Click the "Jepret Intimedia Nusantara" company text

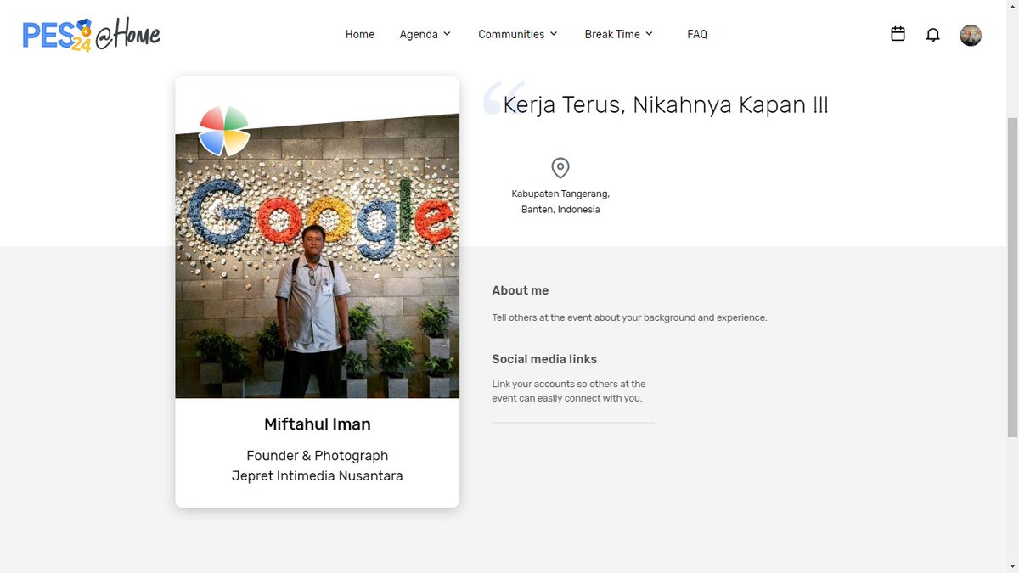point(318,476)
